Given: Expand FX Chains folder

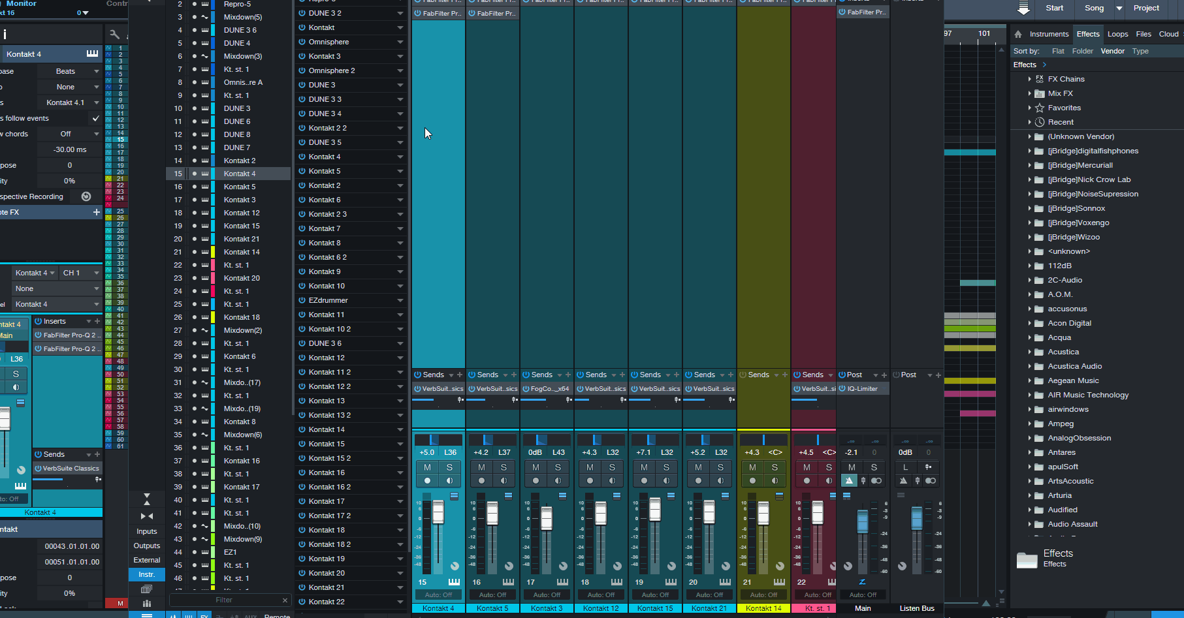Looking at the screenshot, I should click(x=1030, y=79).
